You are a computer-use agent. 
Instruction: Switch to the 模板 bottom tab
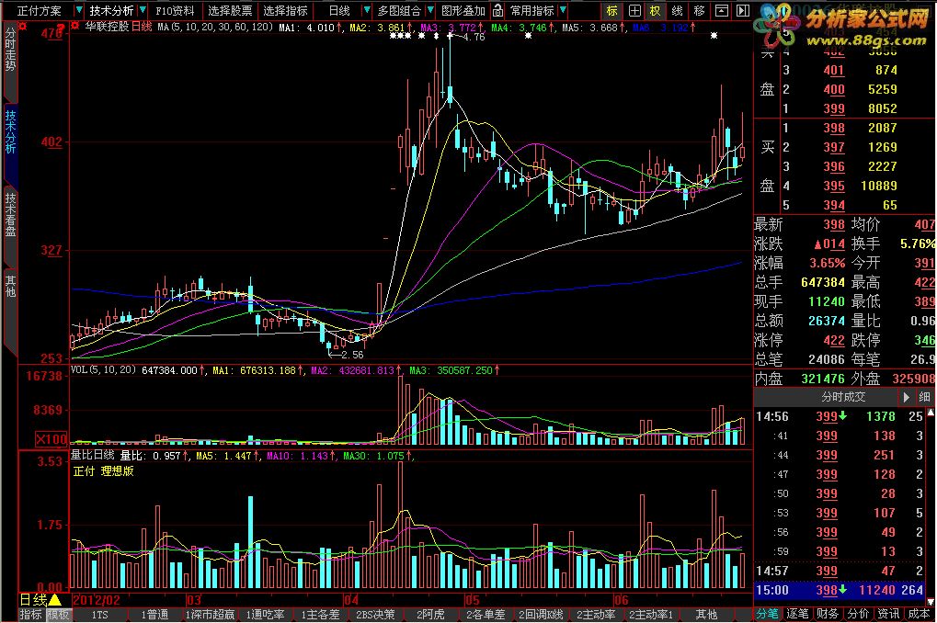click(58, 615)
